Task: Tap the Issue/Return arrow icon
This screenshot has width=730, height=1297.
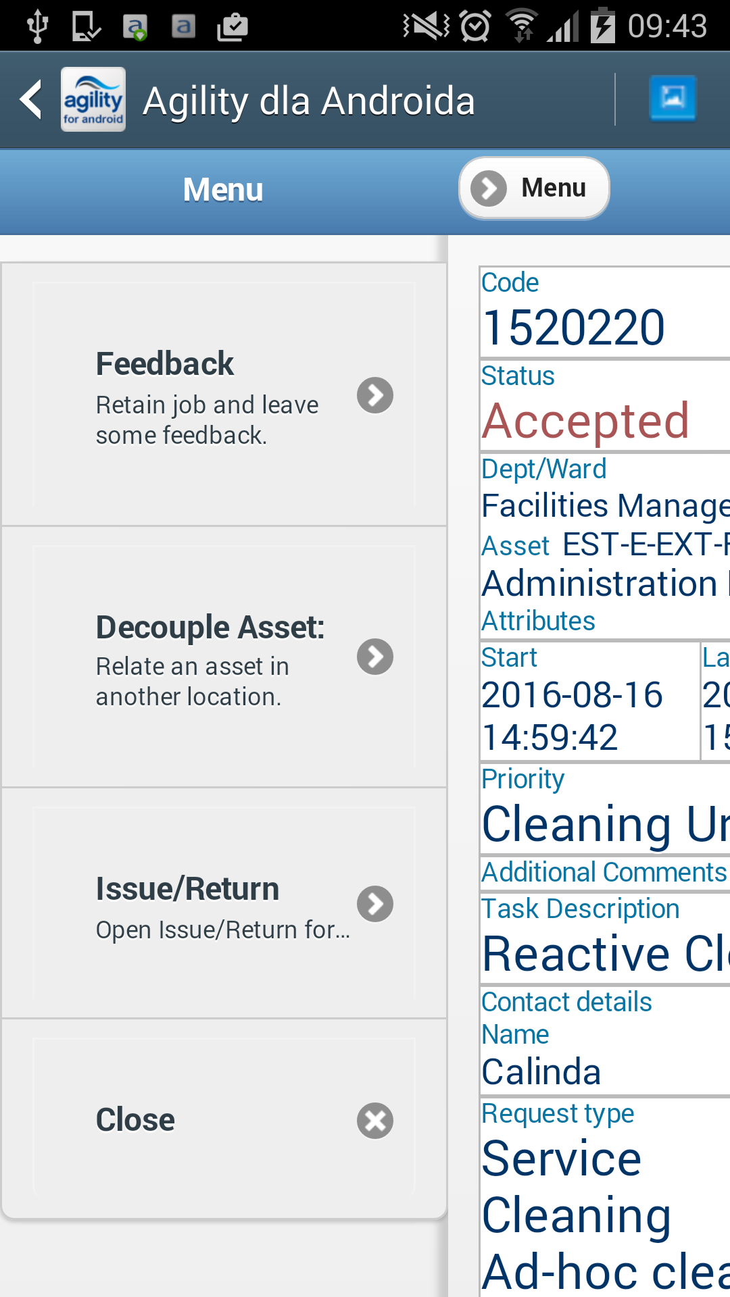Action: [x=375, y=904]
